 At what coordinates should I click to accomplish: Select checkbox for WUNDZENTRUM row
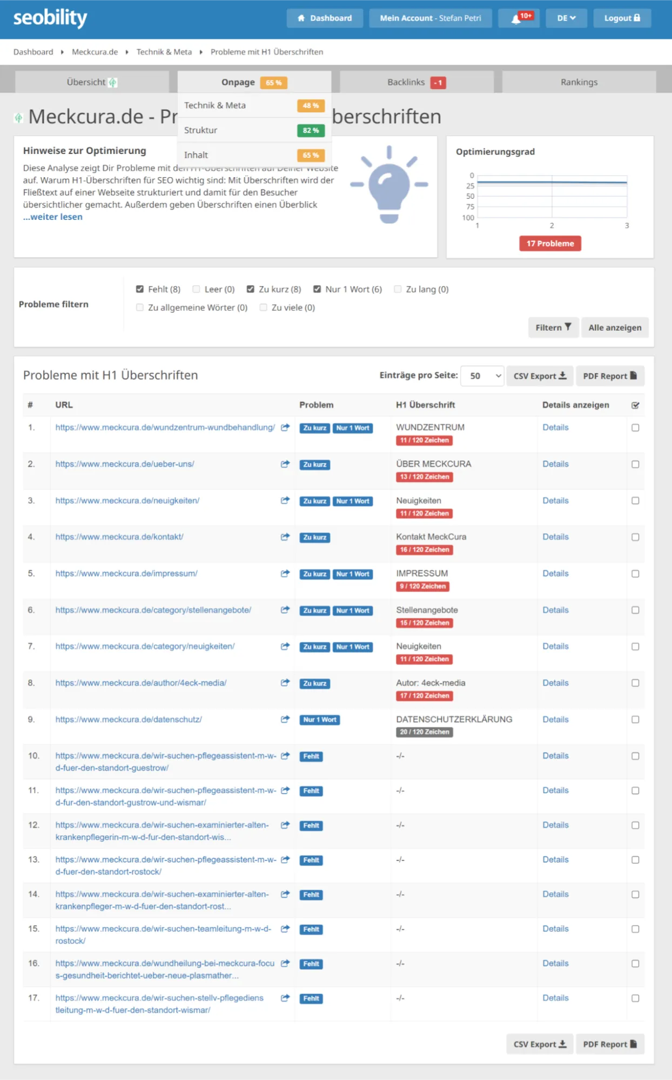(635, 428)
